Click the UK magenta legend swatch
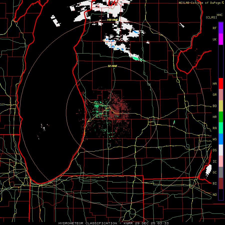This screenshot has width=225, height=225. (x=221, y=39)
